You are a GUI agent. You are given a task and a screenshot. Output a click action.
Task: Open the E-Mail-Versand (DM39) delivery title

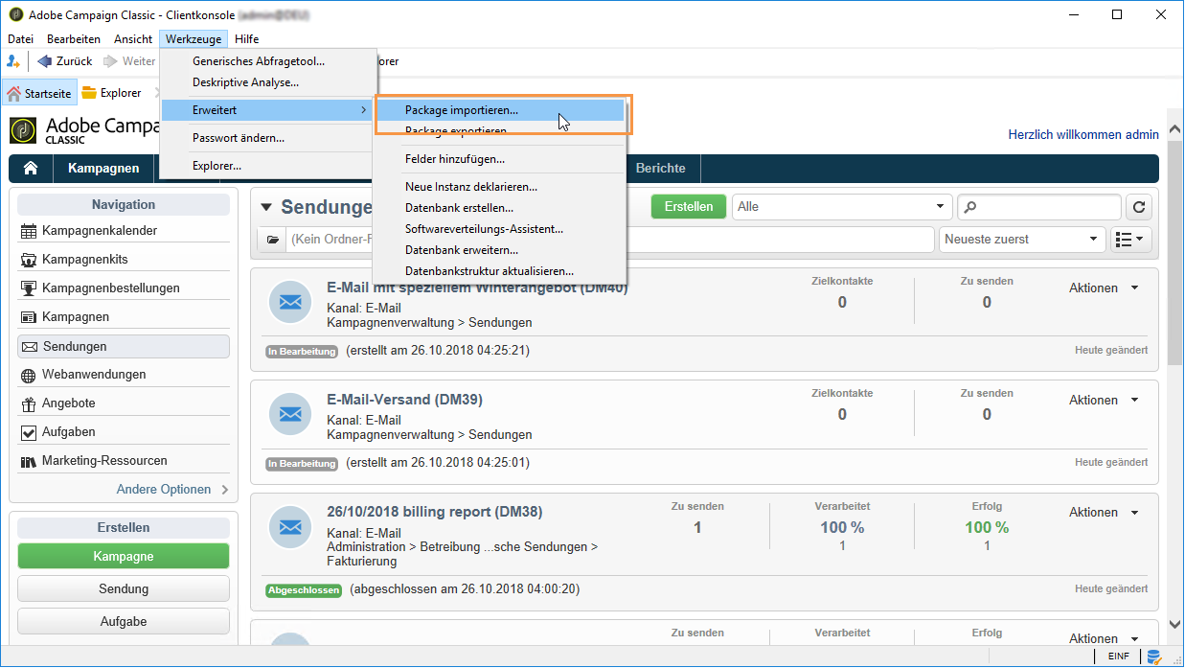[x=404, y=400]
